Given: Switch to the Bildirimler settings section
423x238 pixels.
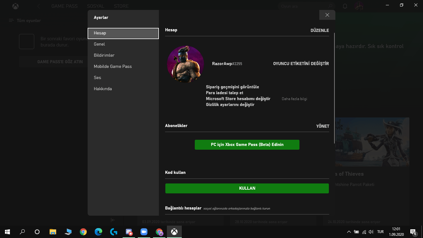Looking at the screenshot, I should 123,55.
